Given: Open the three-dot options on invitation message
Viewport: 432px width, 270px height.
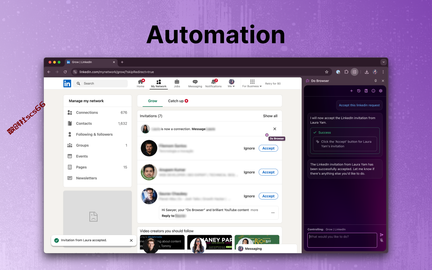Looking at the screenshot, I should pos(273,213).
